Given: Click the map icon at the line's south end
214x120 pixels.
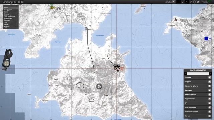Looking at the screenshot, I should pyautogui.click(x=95, y=72).
